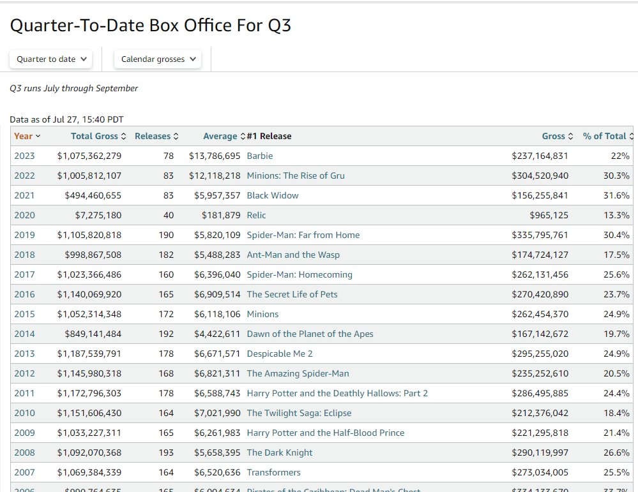The image size is (638, 492).
Task: Sort table by Total Gross column
Action: (98, 136)
